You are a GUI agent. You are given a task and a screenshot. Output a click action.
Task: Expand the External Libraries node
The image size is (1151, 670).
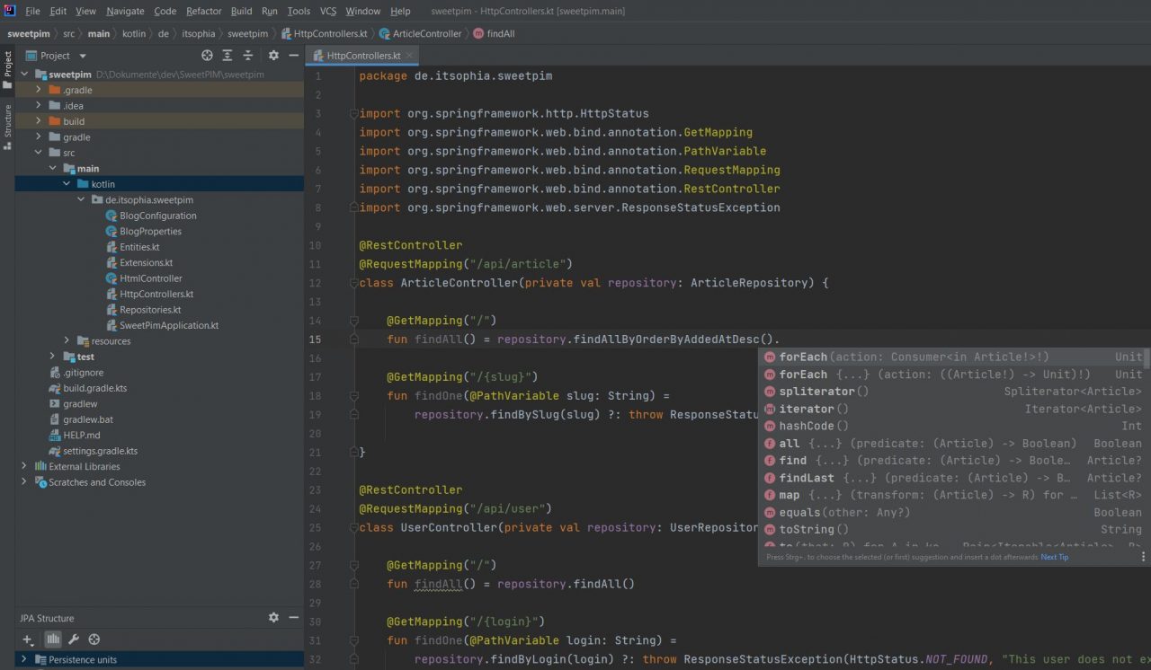[x=24, y=466]
